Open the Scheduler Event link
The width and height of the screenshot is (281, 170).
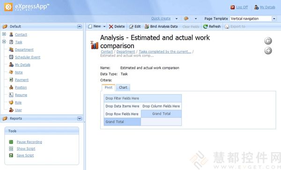[x=28, y=57]
